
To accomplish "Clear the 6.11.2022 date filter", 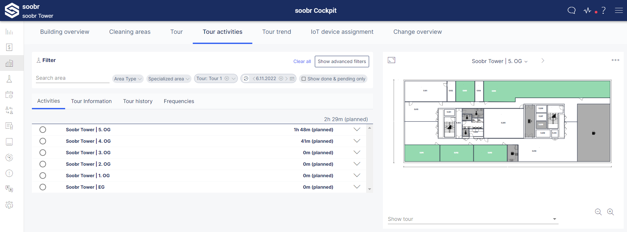I will click(281, 78).
